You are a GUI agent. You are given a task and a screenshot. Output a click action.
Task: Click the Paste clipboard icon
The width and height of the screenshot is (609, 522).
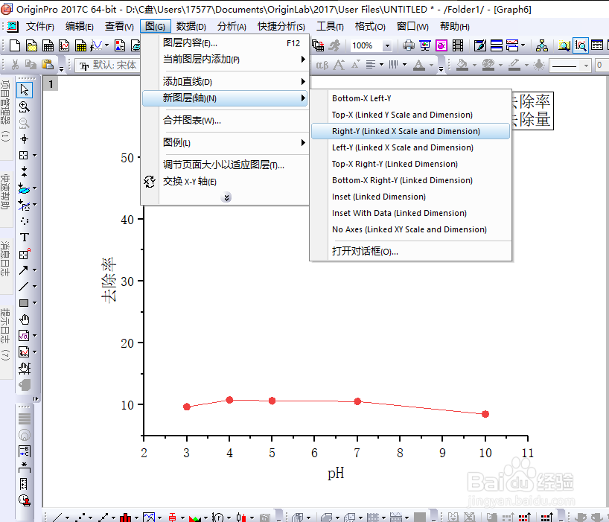pos(48,65)
